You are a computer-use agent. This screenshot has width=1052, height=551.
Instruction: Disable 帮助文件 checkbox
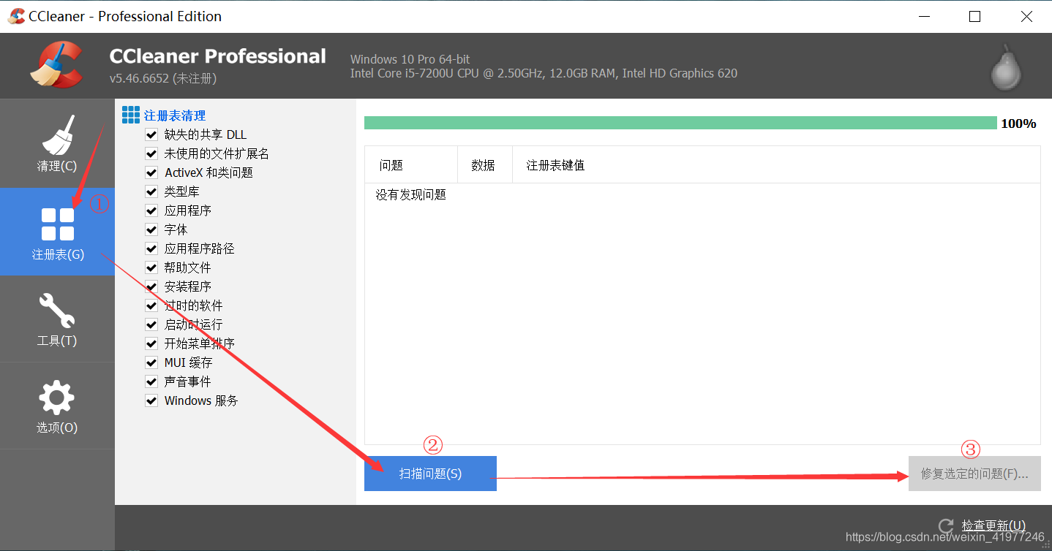tap(151, 267)
